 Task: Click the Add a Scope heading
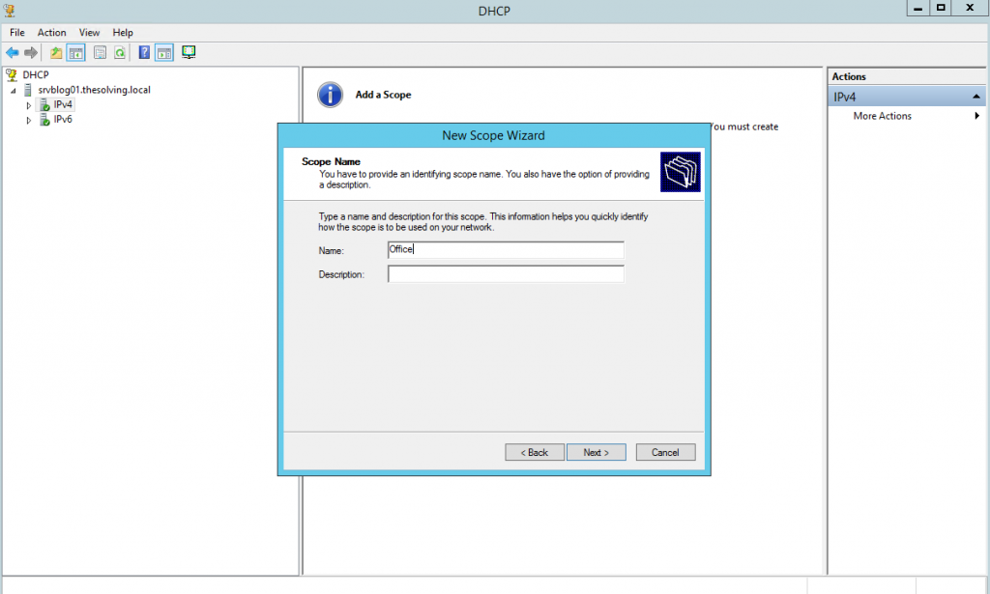(383, 95)
